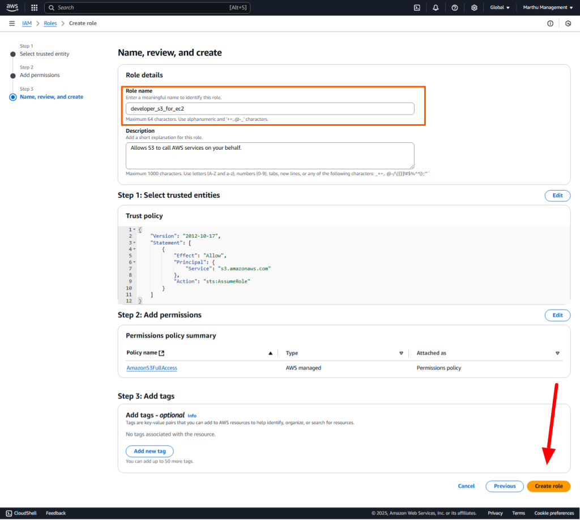Click Add new tag
The height and width of the screenshot is (520, 580).
pyautogui.click(x=150, y=451)
